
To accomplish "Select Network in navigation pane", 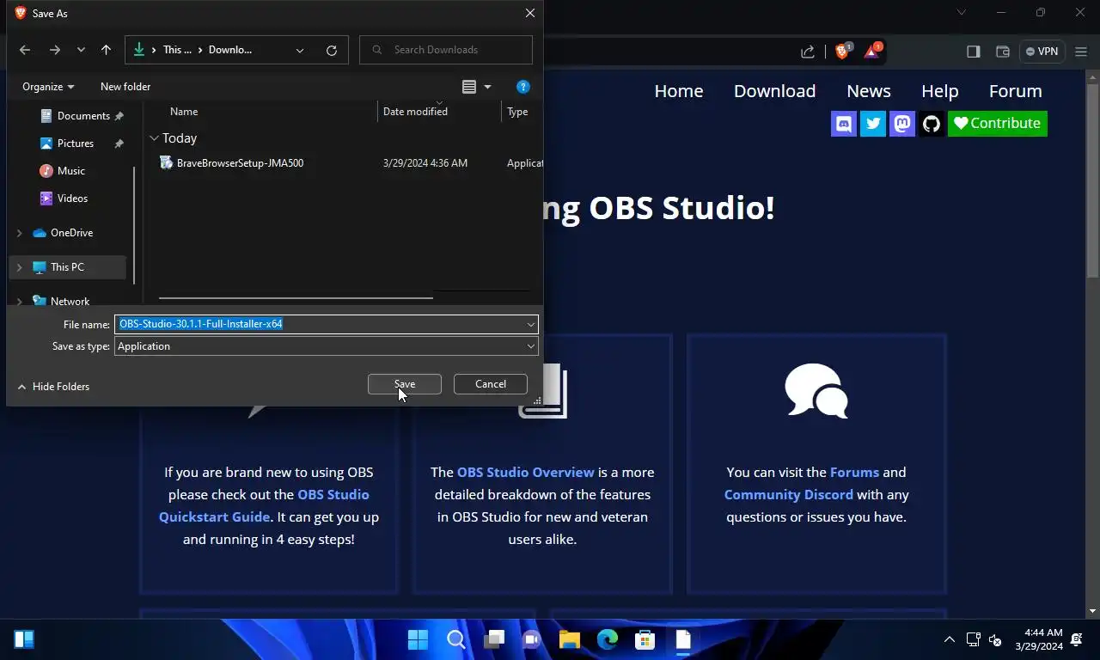I will click(x=70, y=301).
